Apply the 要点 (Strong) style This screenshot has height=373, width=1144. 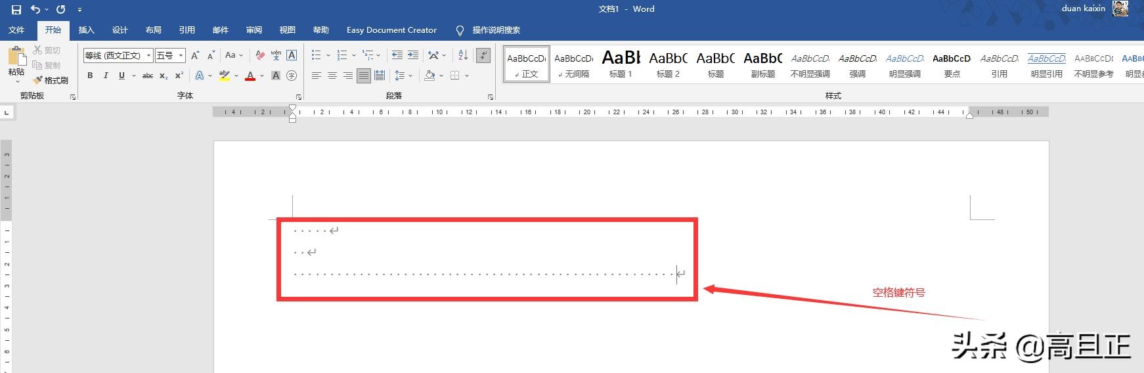pos(952,64)
